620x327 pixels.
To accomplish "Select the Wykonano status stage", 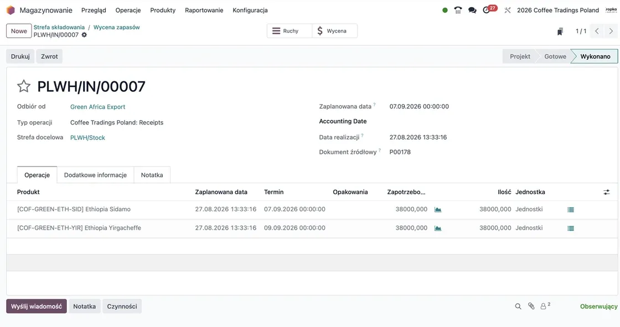I will coord(595,56).
